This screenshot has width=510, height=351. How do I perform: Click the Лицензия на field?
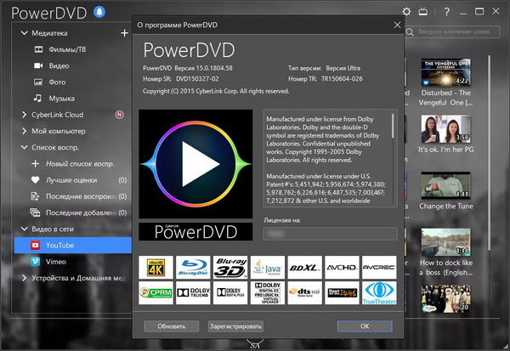click(330, 234)
